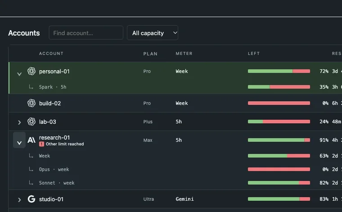Viewport: 342px width, 212px height.
Task: Expand the lab-03 account row
Action: point(19,122)
